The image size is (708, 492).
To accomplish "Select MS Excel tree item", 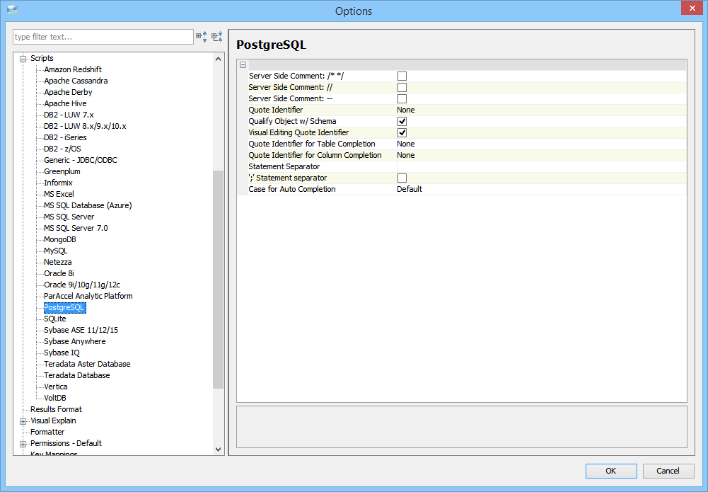I will [x=59, y=194].
